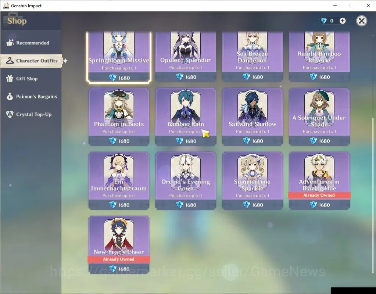Click crystal icon on Orchid's Evening Gown price

[180, 205]
